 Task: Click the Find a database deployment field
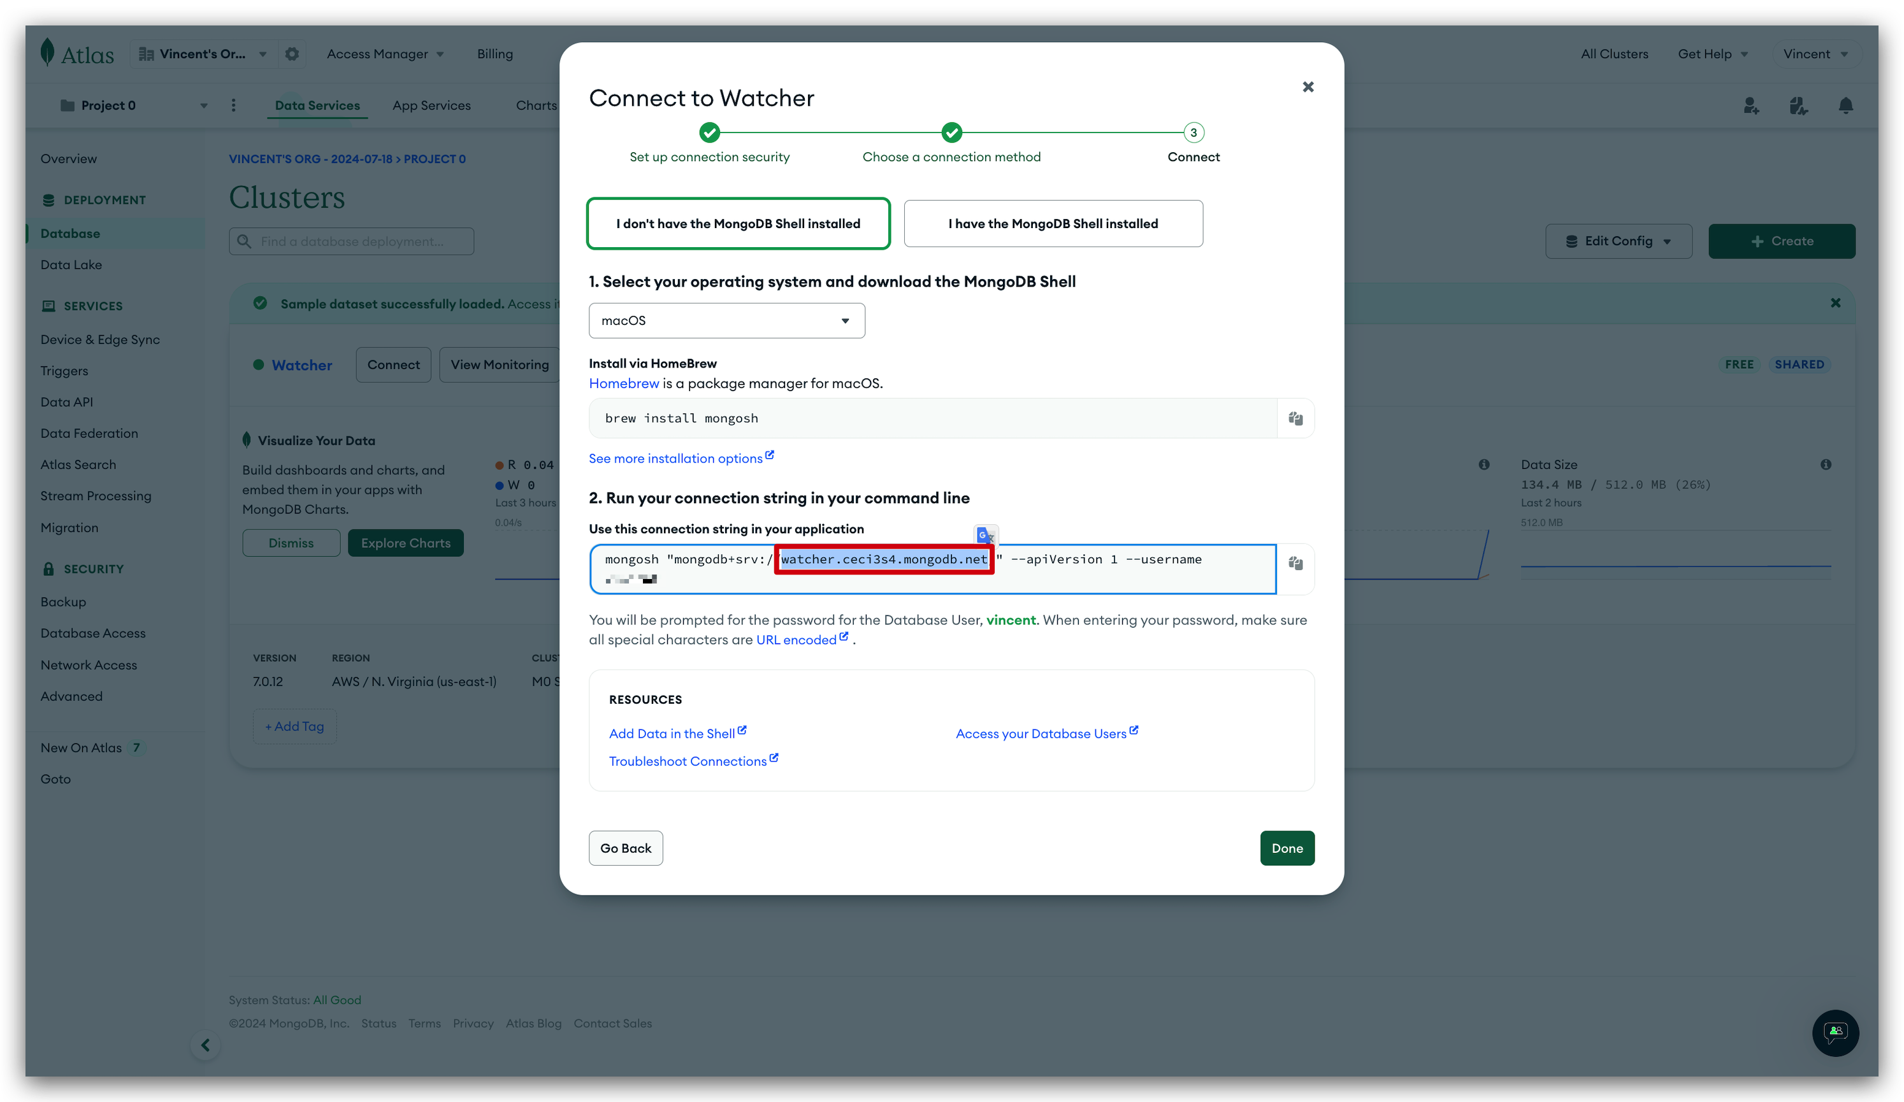point(351,241)
